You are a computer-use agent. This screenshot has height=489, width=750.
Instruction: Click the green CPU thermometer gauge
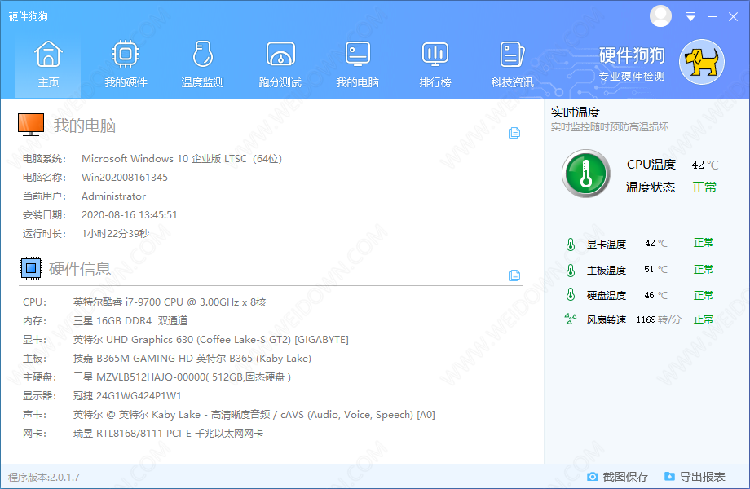pyautogui.click(x=586, y=174)
